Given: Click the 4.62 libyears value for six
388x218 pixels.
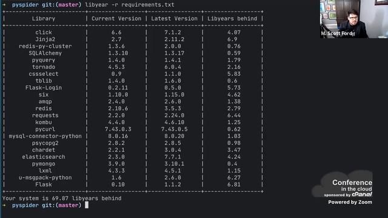Looking at the screenshot, I should point(234,94).
